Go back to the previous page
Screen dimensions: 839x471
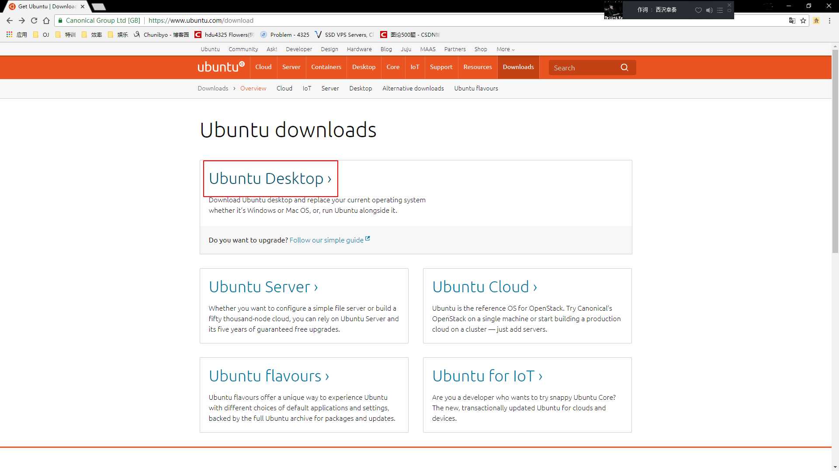click(10, 21)
